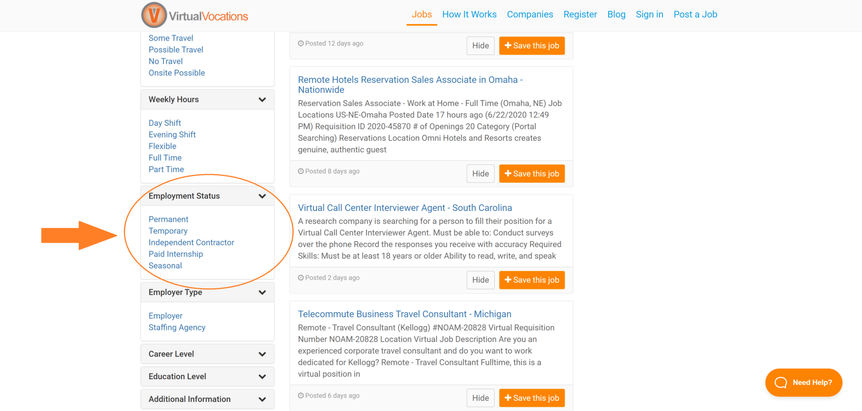Hide the Omaha Reservation Sales Associate job
Screen dimensions: 862x411
[x=480, y=173]
